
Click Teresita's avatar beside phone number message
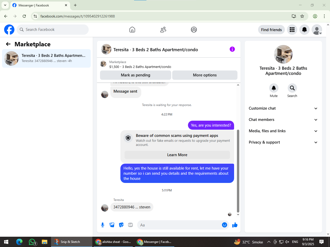point(105,208)
